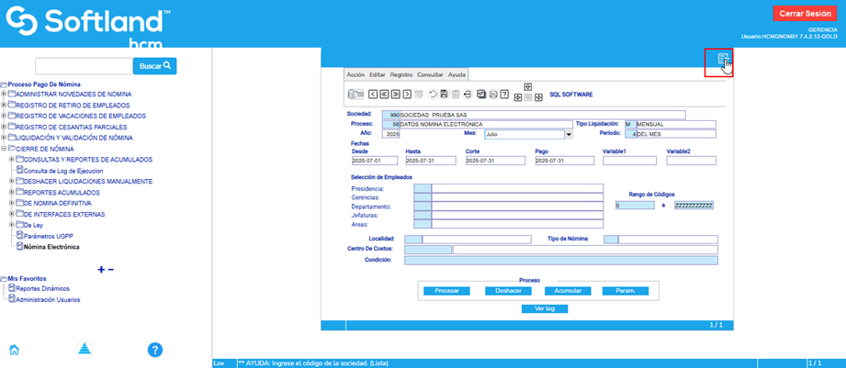Open Reportes Dinámicos in Mis Favoritos

[x=42, y=288]
